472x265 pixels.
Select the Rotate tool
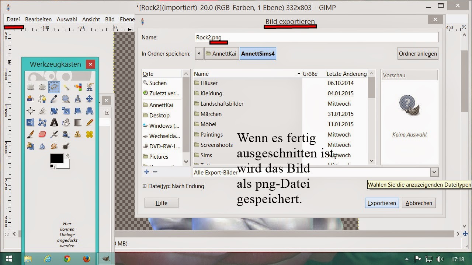tap(54, 111)
